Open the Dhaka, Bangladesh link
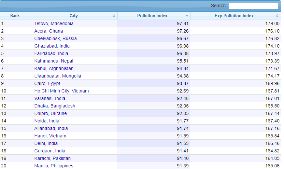 [55, 106]
